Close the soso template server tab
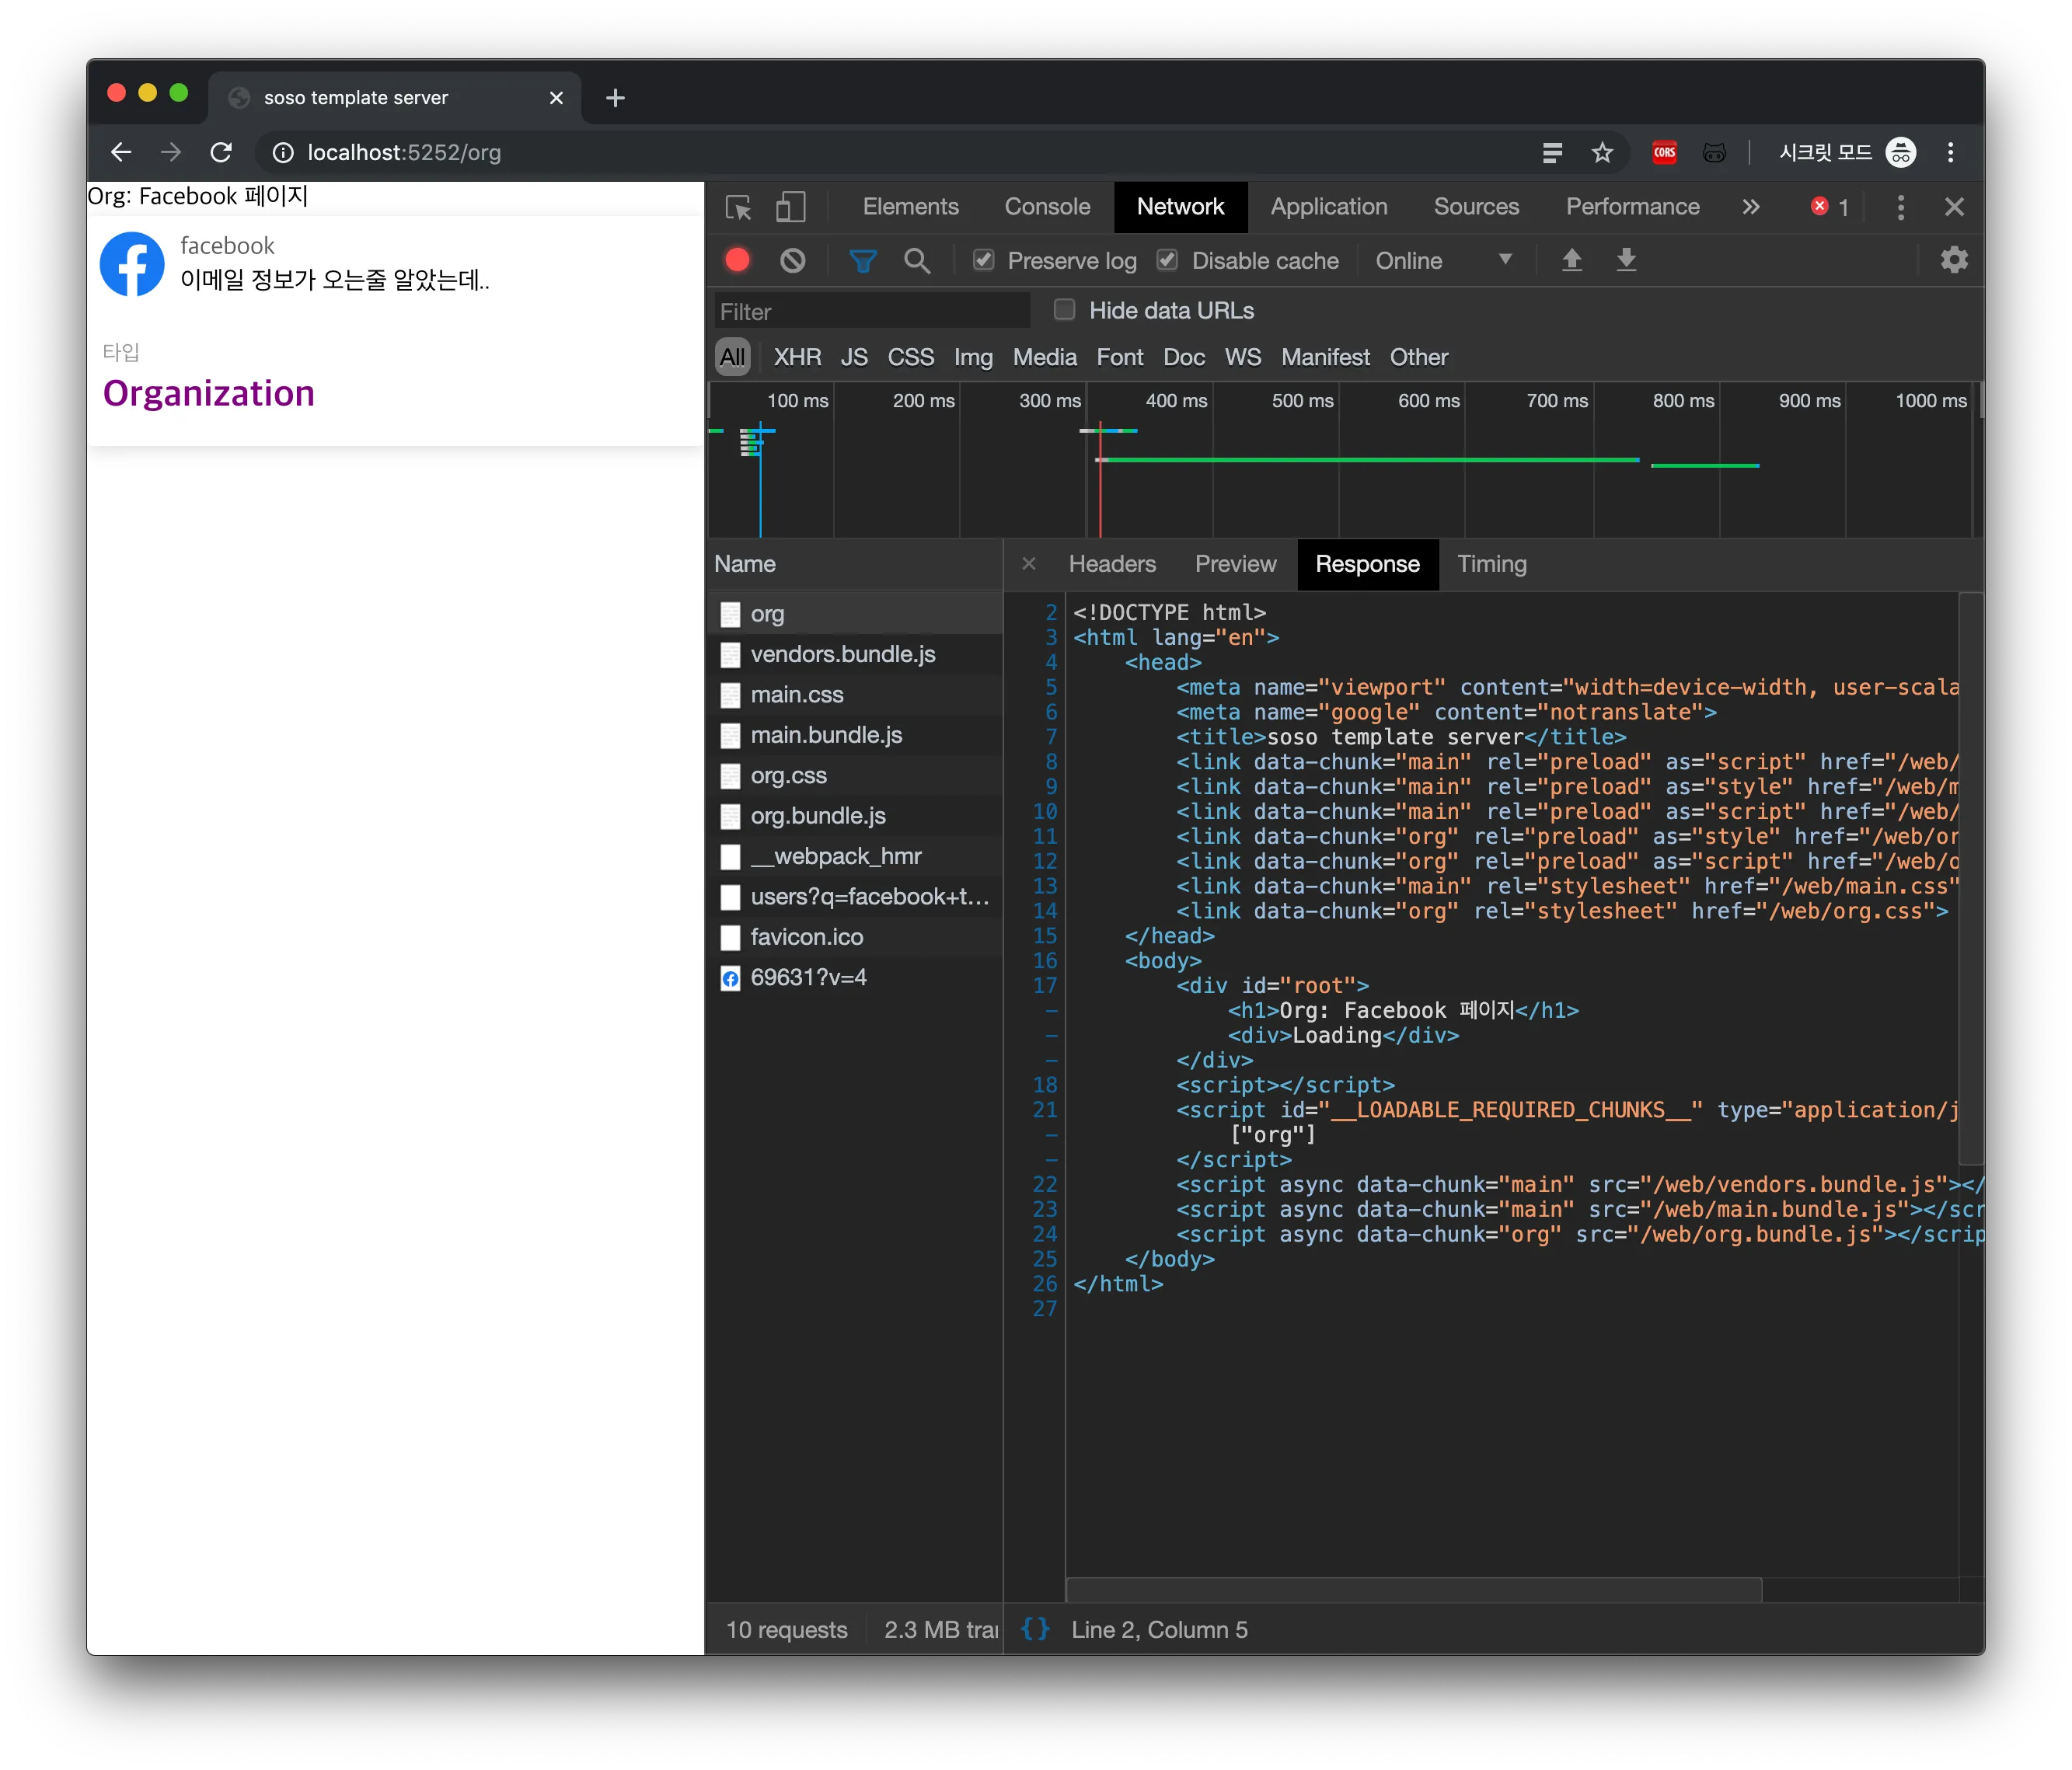The width and height of the screenshot is (2072, 1770). 556,98
